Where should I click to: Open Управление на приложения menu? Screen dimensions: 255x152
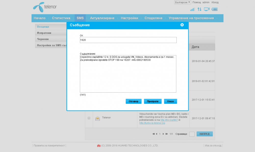[191, 18]
